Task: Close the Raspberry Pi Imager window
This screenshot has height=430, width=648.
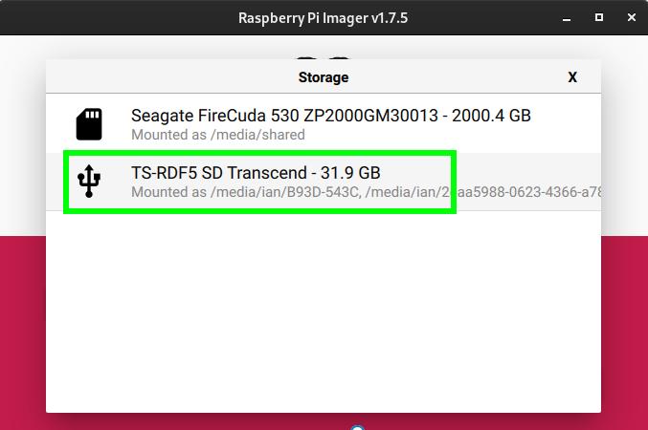Action: [627, 17]
